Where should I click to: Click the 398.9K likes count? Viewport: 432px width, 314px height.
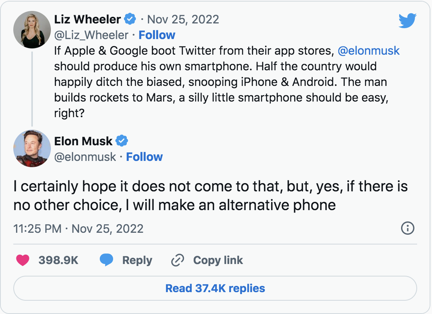(58, 260)
